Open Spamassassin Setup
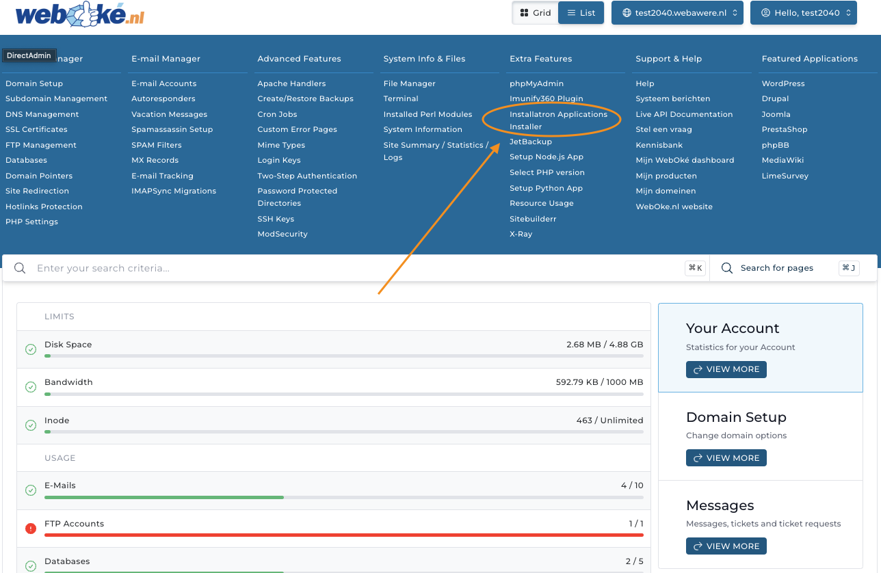This screenshot has width=881, height=573. coord(172,129)
